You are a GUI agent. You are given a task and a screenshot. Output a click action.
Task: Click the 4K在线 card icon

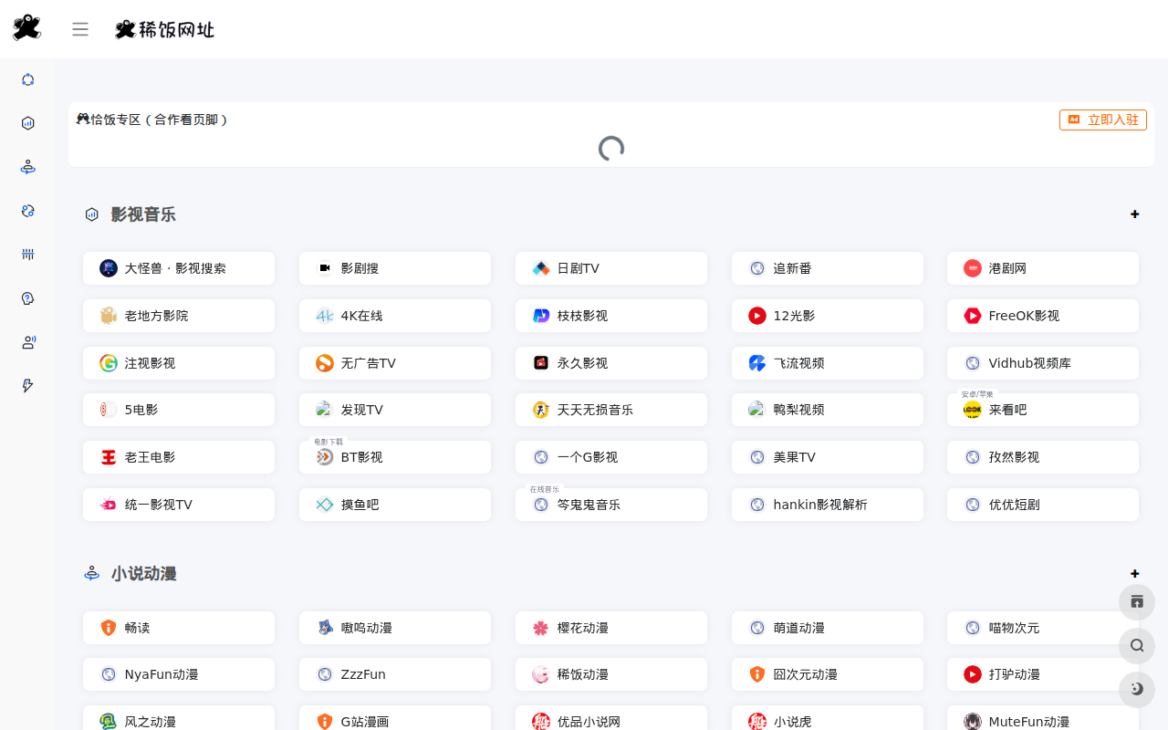pos(325,316)
